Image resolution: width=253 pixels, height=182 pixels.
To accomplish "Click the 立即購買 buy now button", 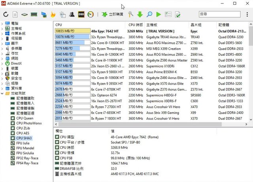I will click(x=113, y=14).
